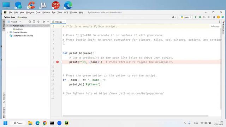The image size is (226, 127).
Task: Show hidden system tray icons chevron
Action: (x=185, y=123)
